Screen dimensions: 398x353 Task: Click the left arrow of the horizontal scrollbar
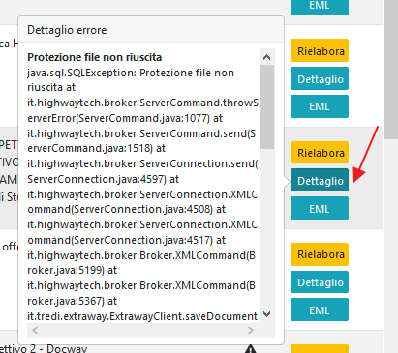[x=35, y=330]
